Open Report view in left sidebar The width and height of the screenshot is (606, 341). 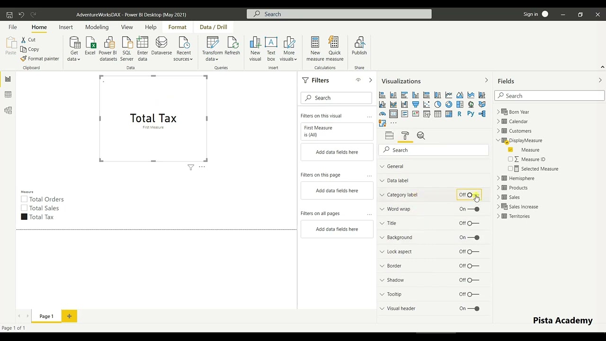tap(8, 79)
